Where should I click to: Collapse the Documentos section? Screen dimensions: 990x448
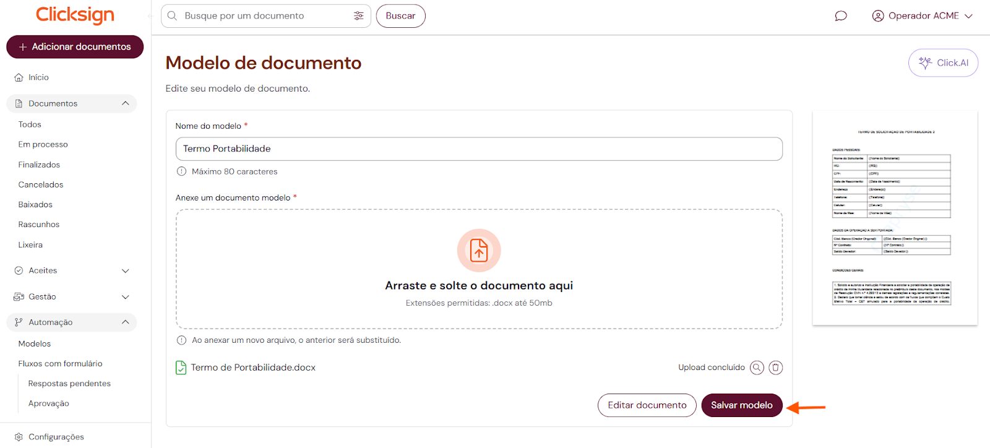click(125, 103)
